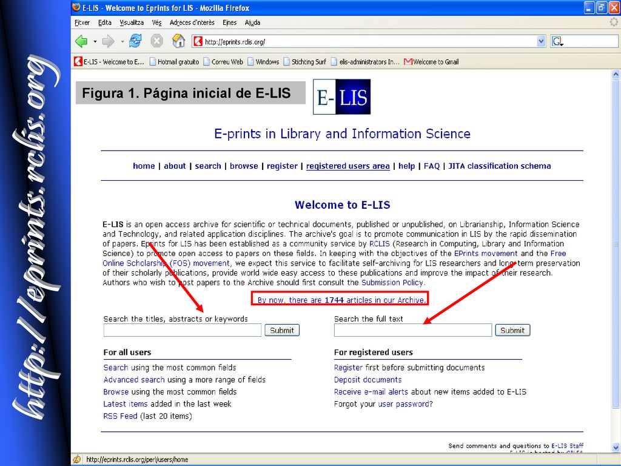621x466 pixels.
Task: Click the vertical scrollbar down arrow
Action: click(x=616, y=448)
